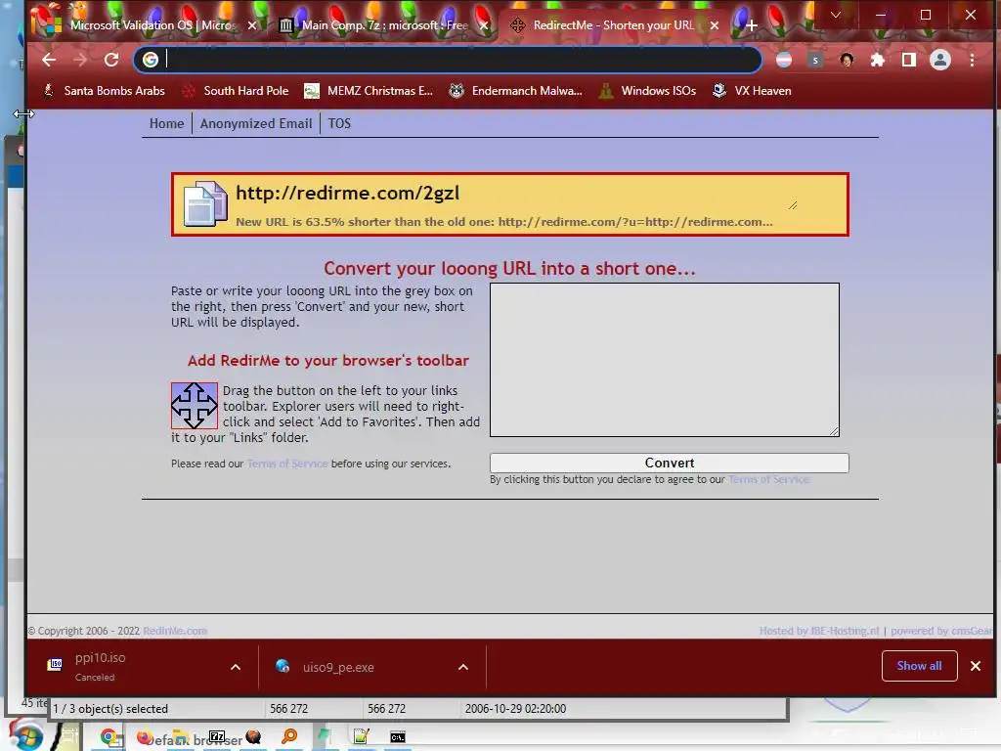Click the face avatar extension icon
This screenshot has width=1001, height=751.
tap(847, 60)
